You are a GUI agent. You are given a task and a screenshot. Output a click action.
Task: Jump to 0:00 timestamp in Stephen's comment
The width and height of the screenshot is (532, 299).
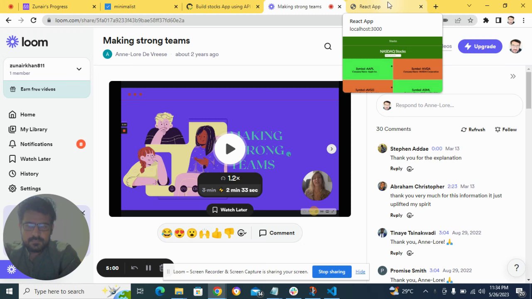pyautogui.click(x=437, y=149)
